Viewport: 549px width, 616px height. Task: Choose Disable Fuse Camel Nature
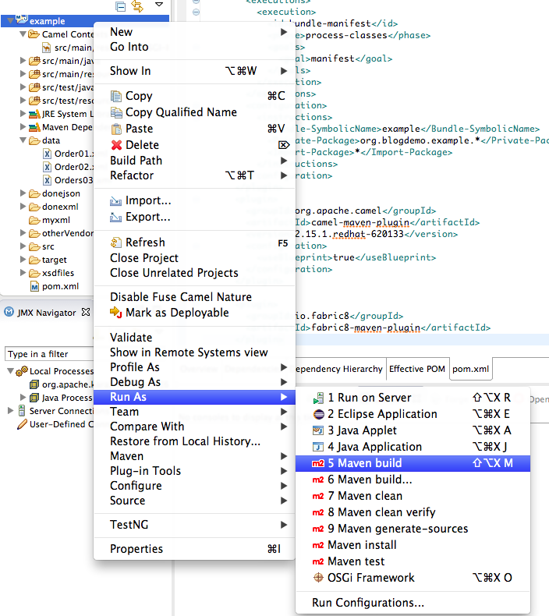(x=194, y=297)
